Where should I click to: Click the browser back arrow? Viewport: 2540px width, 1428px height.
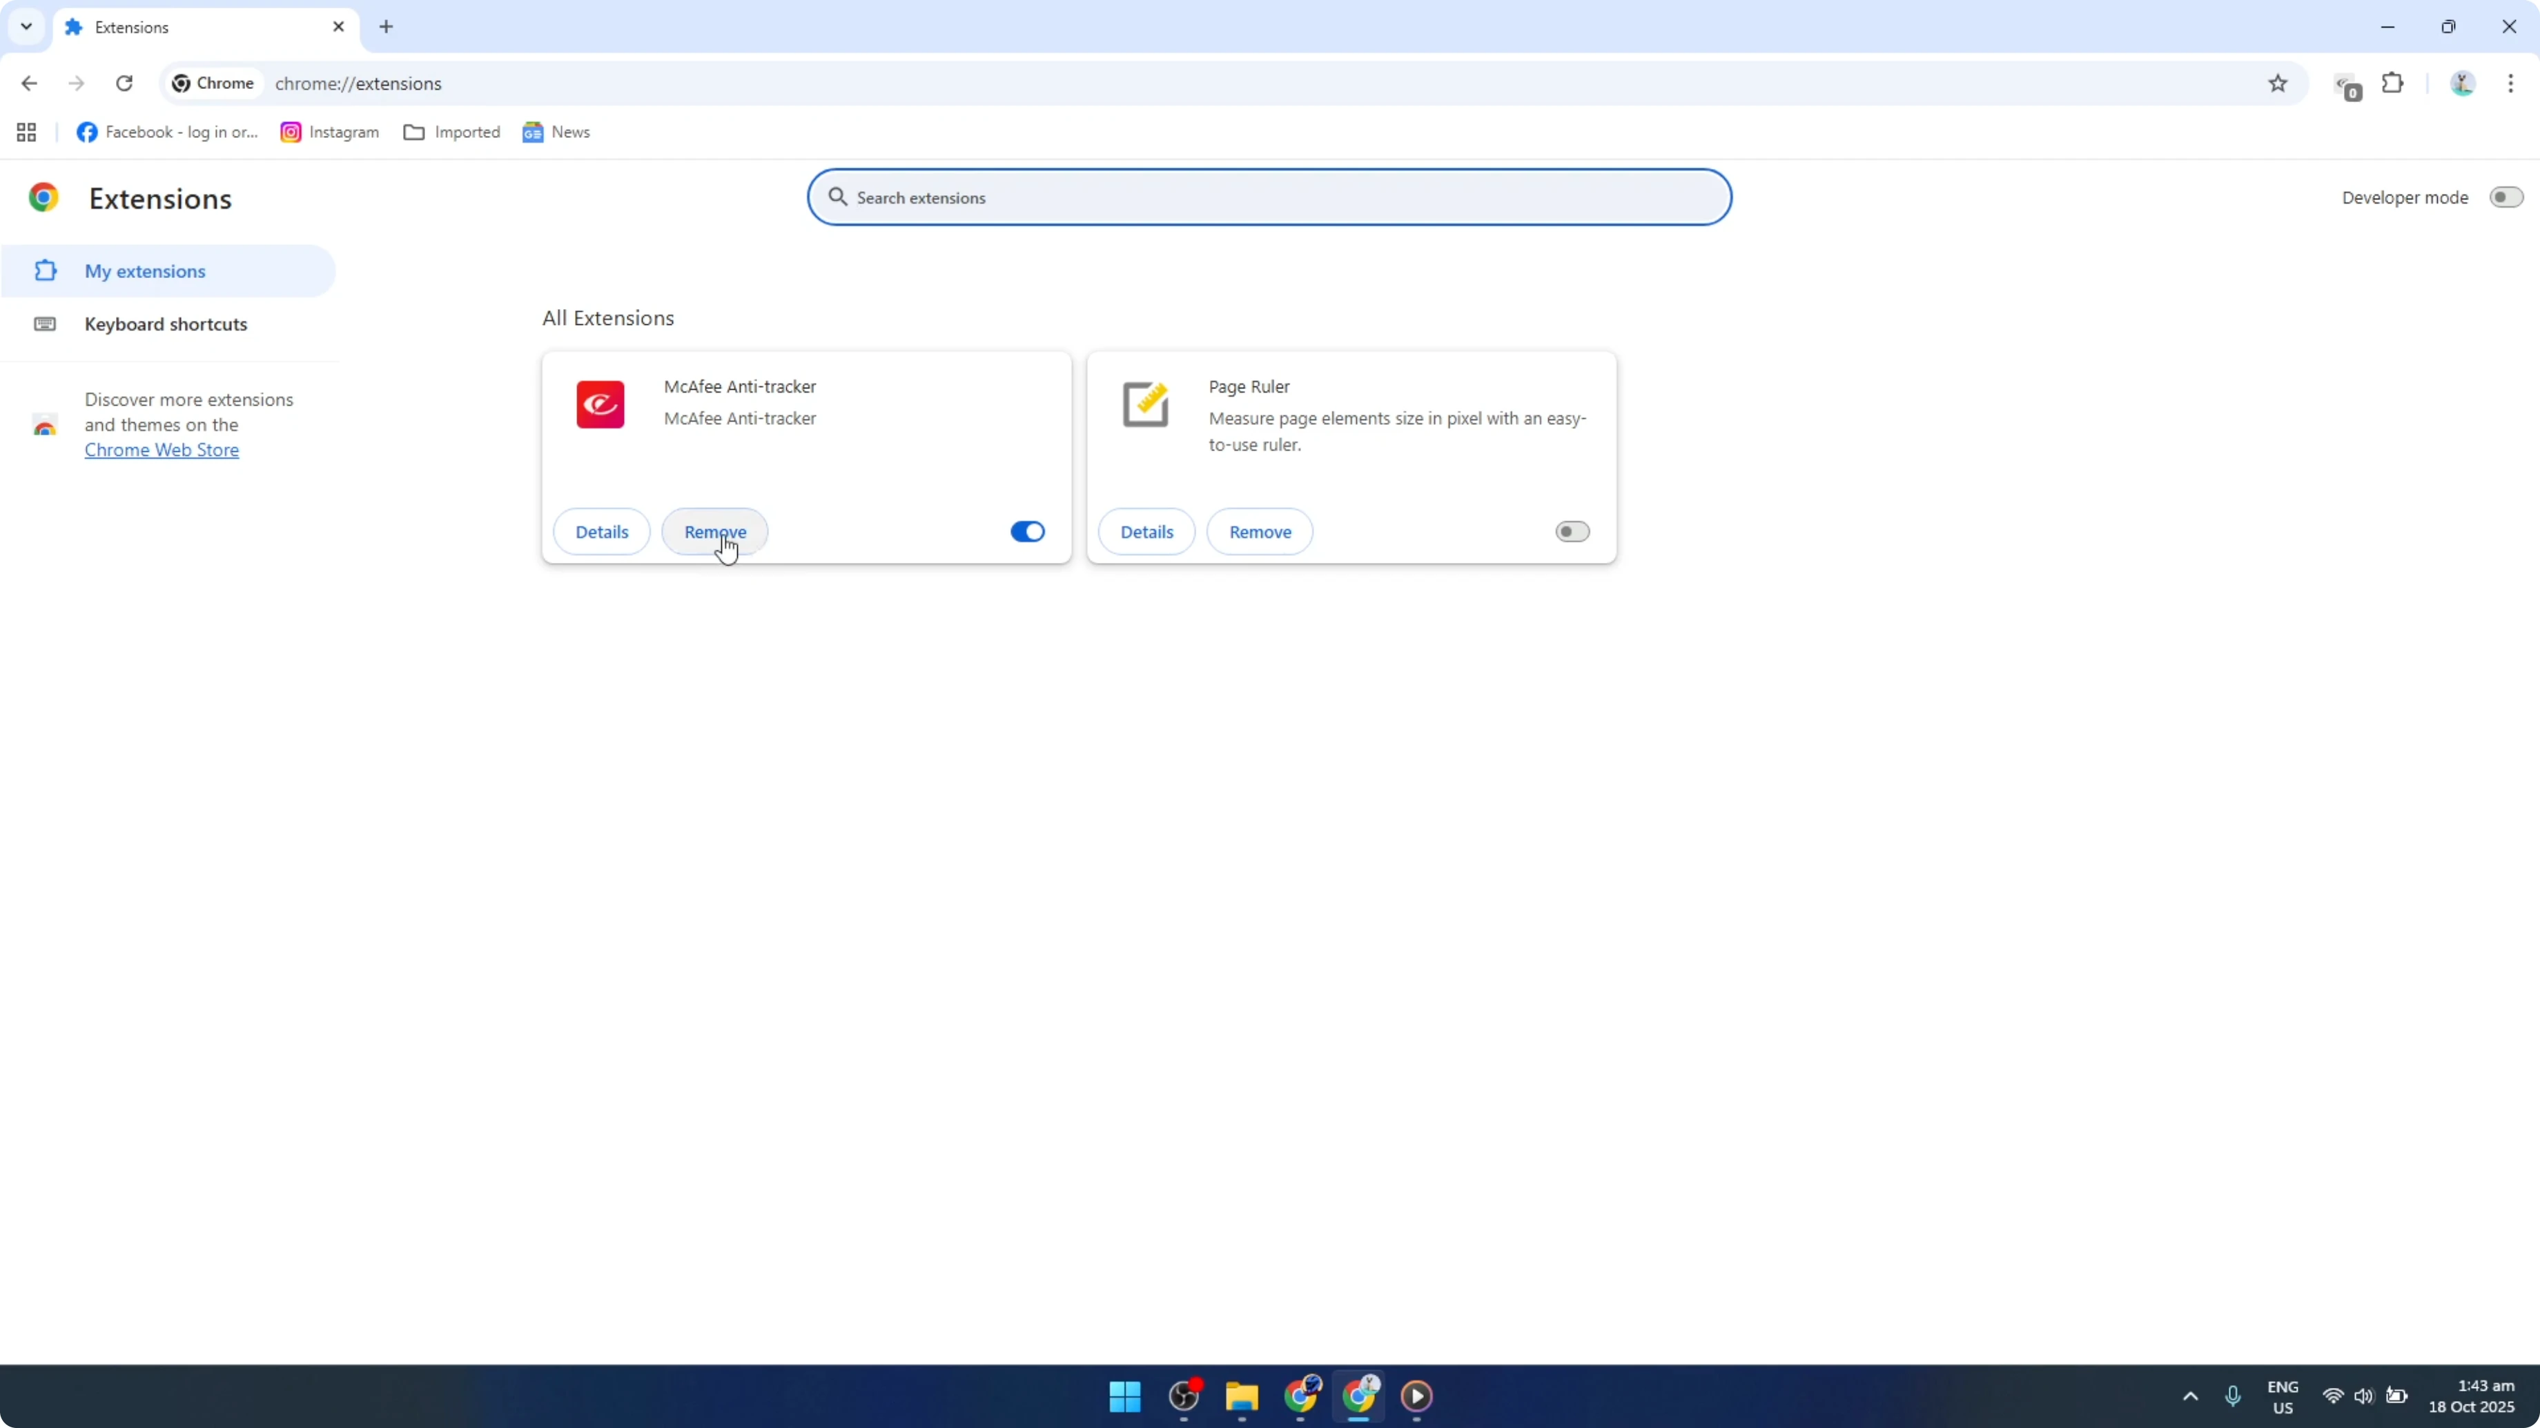pyautogui.click(x=28, y=83)
